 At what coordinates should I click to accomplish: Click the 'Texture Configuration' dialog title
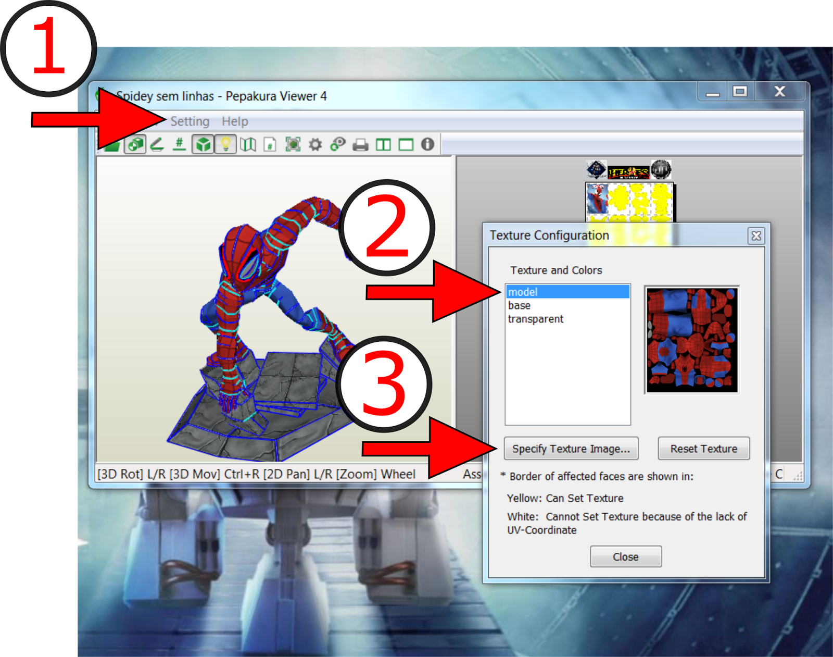click(x=549, y=235)
